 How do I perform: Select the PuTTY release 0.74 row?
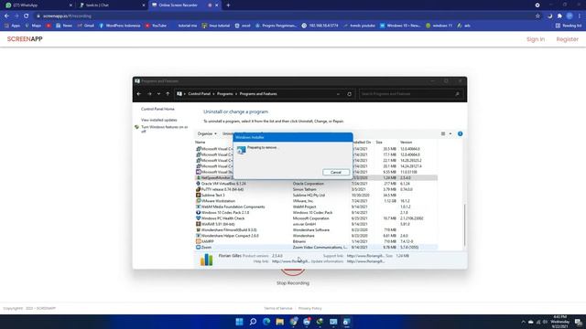pyautogui.click(x=316, y=189)
